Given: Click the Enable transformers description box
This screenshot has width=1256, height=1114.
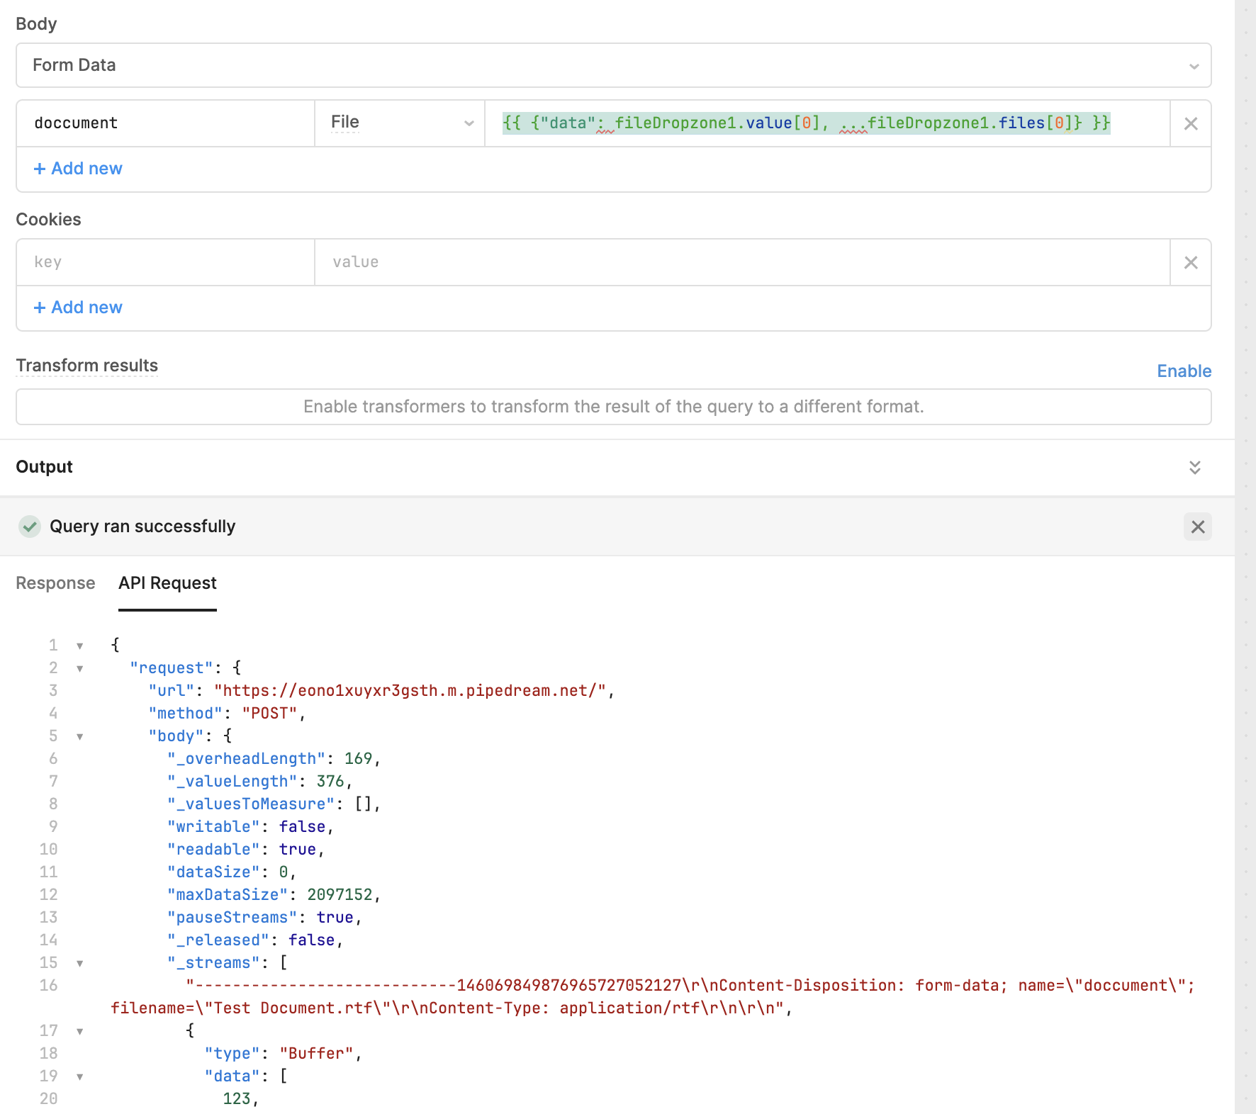Looking at the screenshot, I should [x=613, y=407].
